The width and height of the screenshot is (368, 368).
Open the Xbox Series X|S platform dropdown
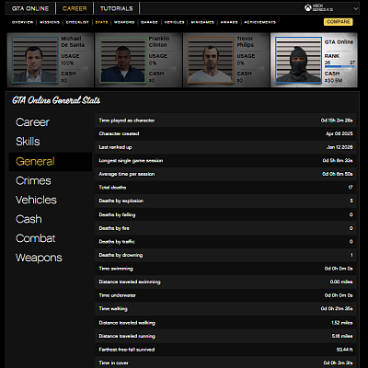tap(331, 8)
